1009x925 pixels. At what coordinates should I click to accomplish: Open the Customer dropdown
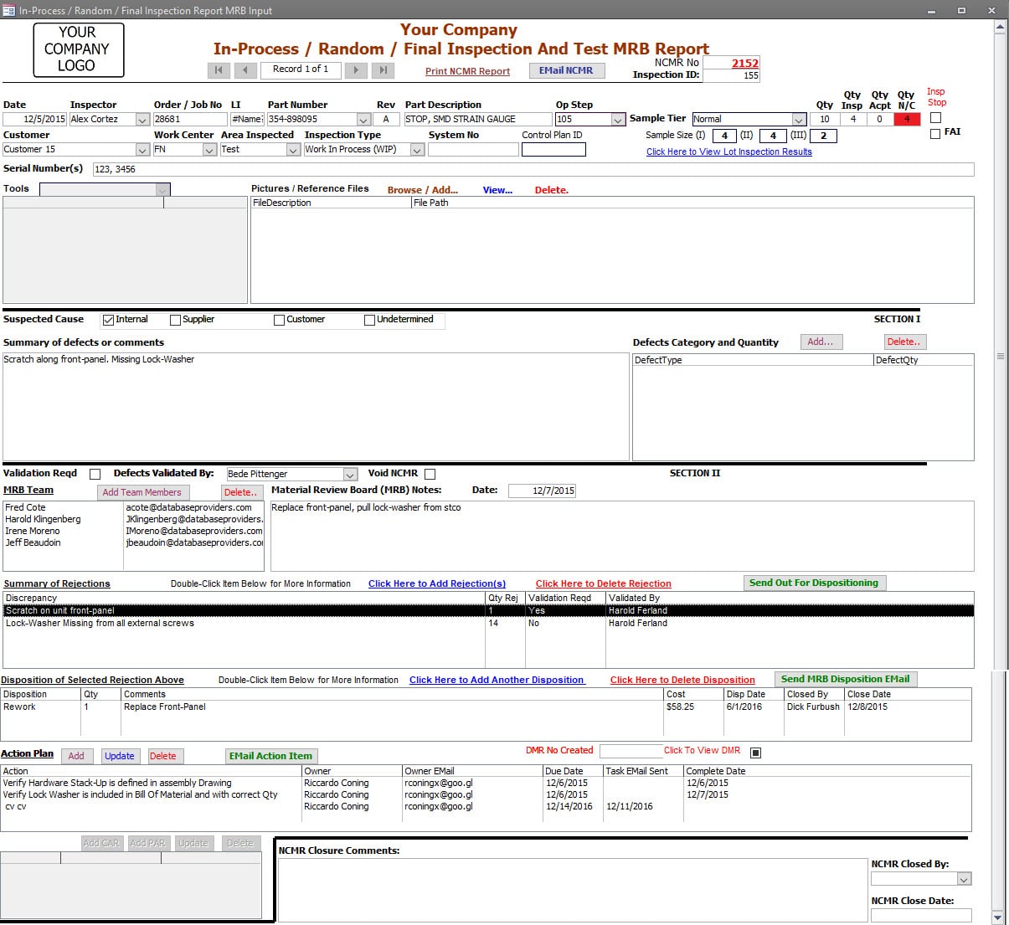tap(142, 150)
